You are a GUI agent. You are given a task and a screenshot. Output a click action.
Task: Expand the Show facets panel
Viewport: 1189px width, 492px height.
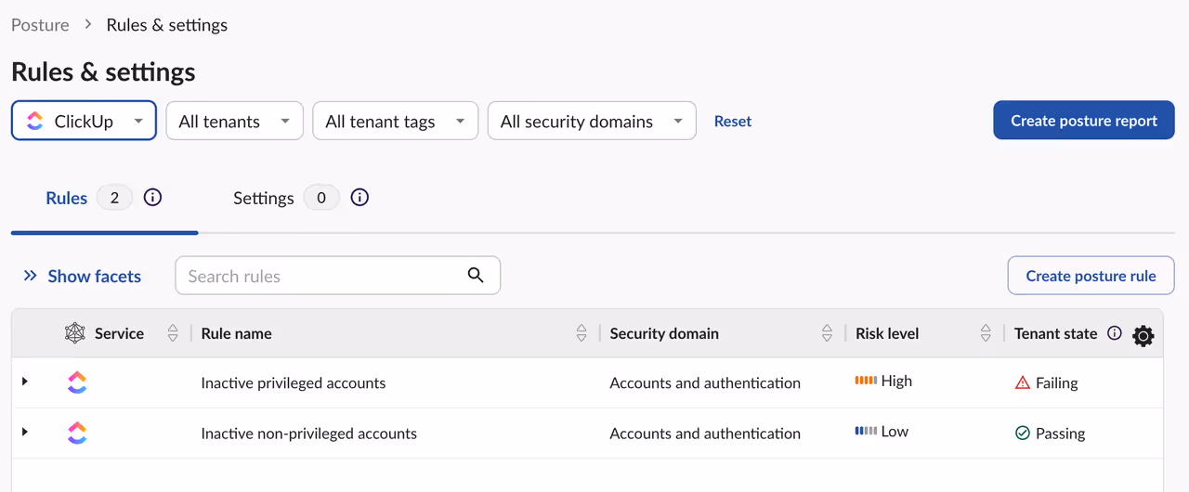tap(83, 276)
